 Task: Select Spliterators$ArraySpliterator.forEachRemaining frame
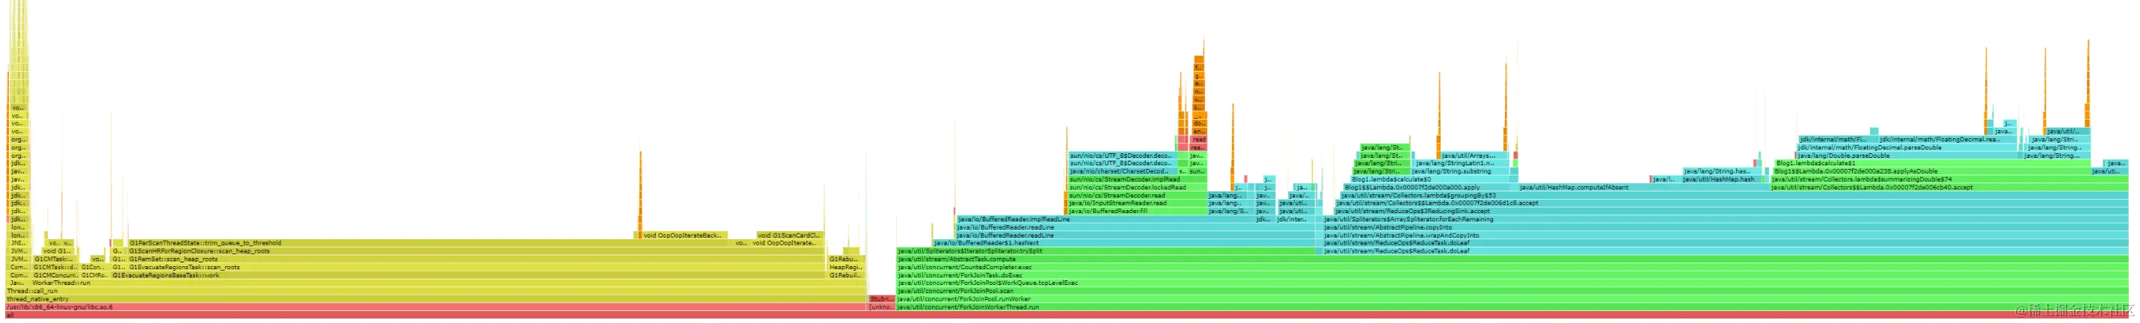tap(1726, 219)
